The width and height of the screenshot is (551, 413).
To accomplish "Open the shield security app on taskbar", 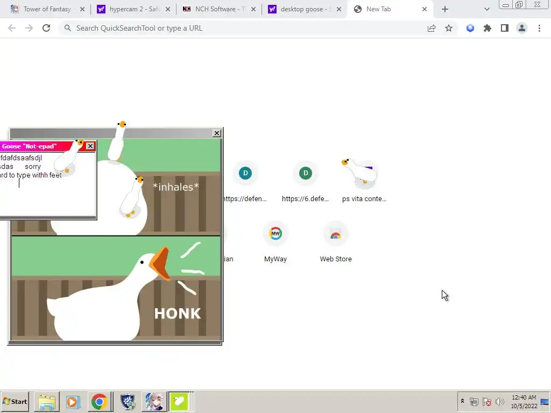I will coord(128,402).
